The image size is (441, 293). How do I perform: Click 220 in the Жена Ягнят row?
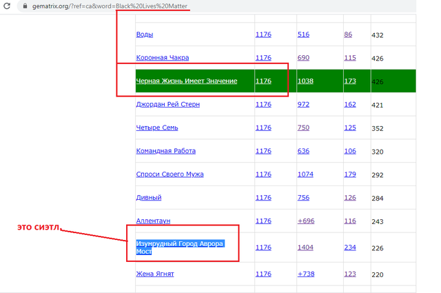(377, 275)
